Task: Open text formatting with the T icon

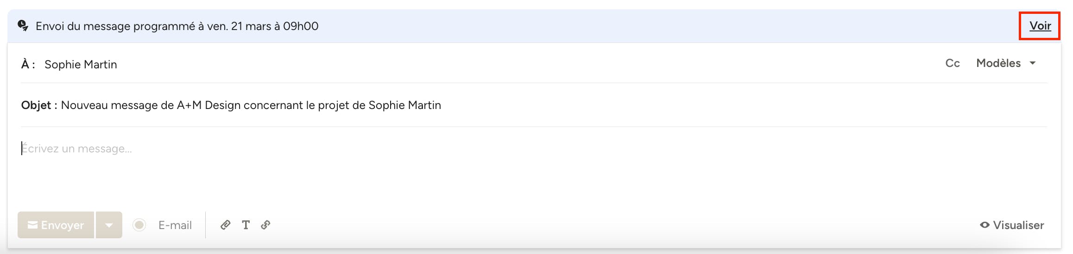Action: [x=246, y=225]
